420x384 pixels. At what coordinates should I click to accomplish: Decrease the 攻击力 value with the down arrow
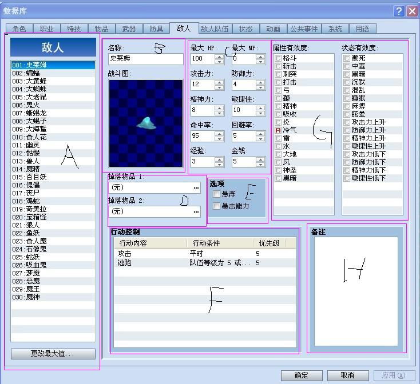point(219,87)
